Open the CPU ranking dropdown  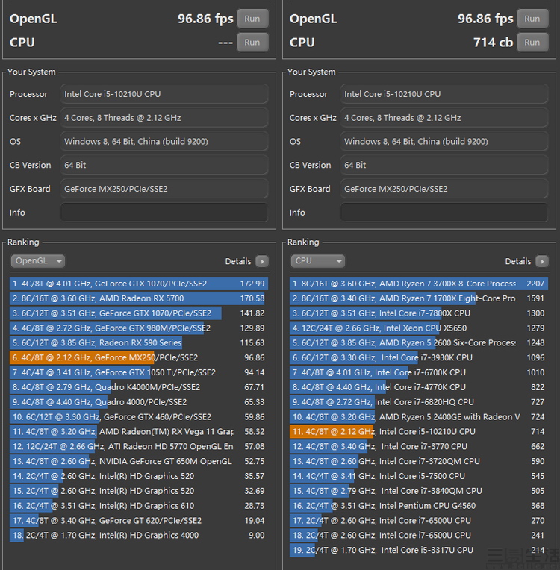(317, 261)
